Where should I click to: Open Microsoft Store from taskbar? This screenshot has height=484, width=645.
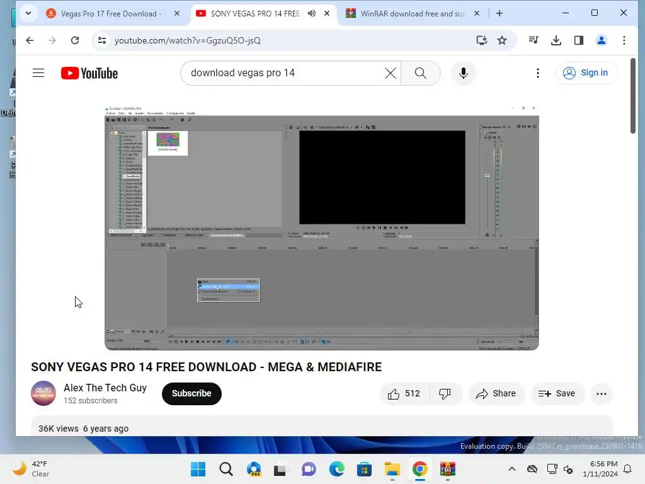click(x=364, y=469)
